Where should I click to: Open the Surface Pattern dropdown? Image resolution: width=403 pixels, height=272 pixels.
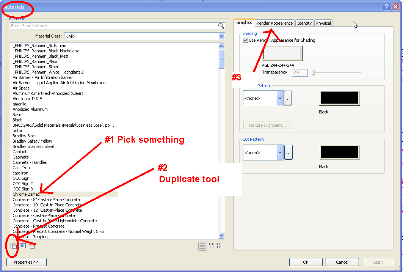point(280,98)
